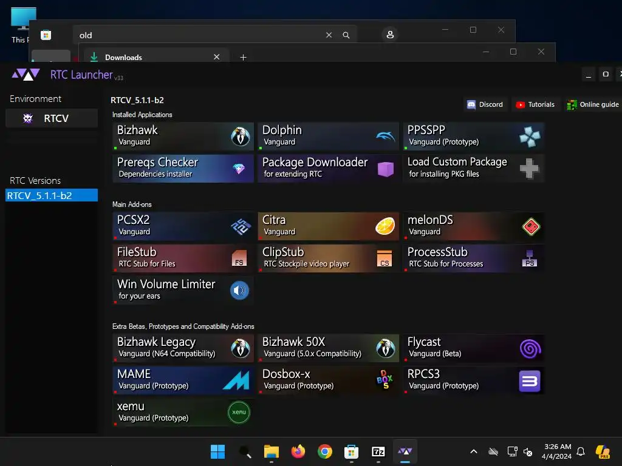The image size is (622, 466).
Task: Click the Flycast purple spiral icon
Action: 530,349
